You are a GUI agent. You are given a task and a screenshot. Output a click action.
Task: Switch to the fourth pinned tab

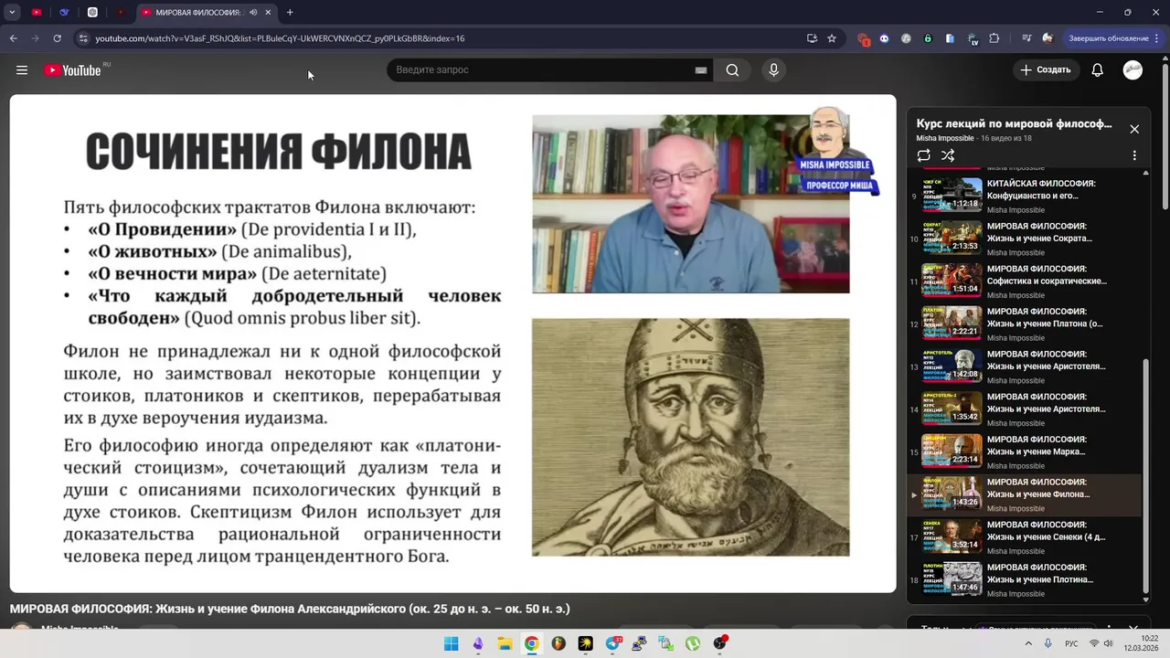point(121,13)
